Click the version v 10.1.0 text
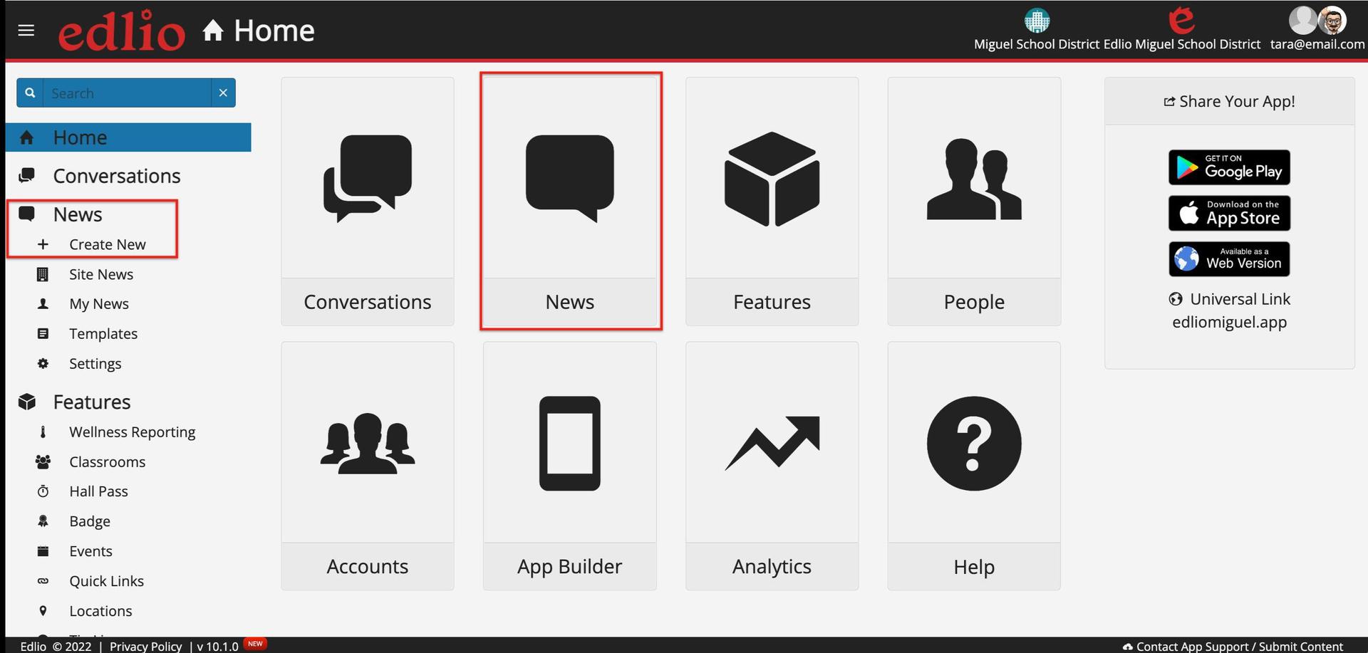This screenshot has width=1368, height=653. click(x=217, y=646)
